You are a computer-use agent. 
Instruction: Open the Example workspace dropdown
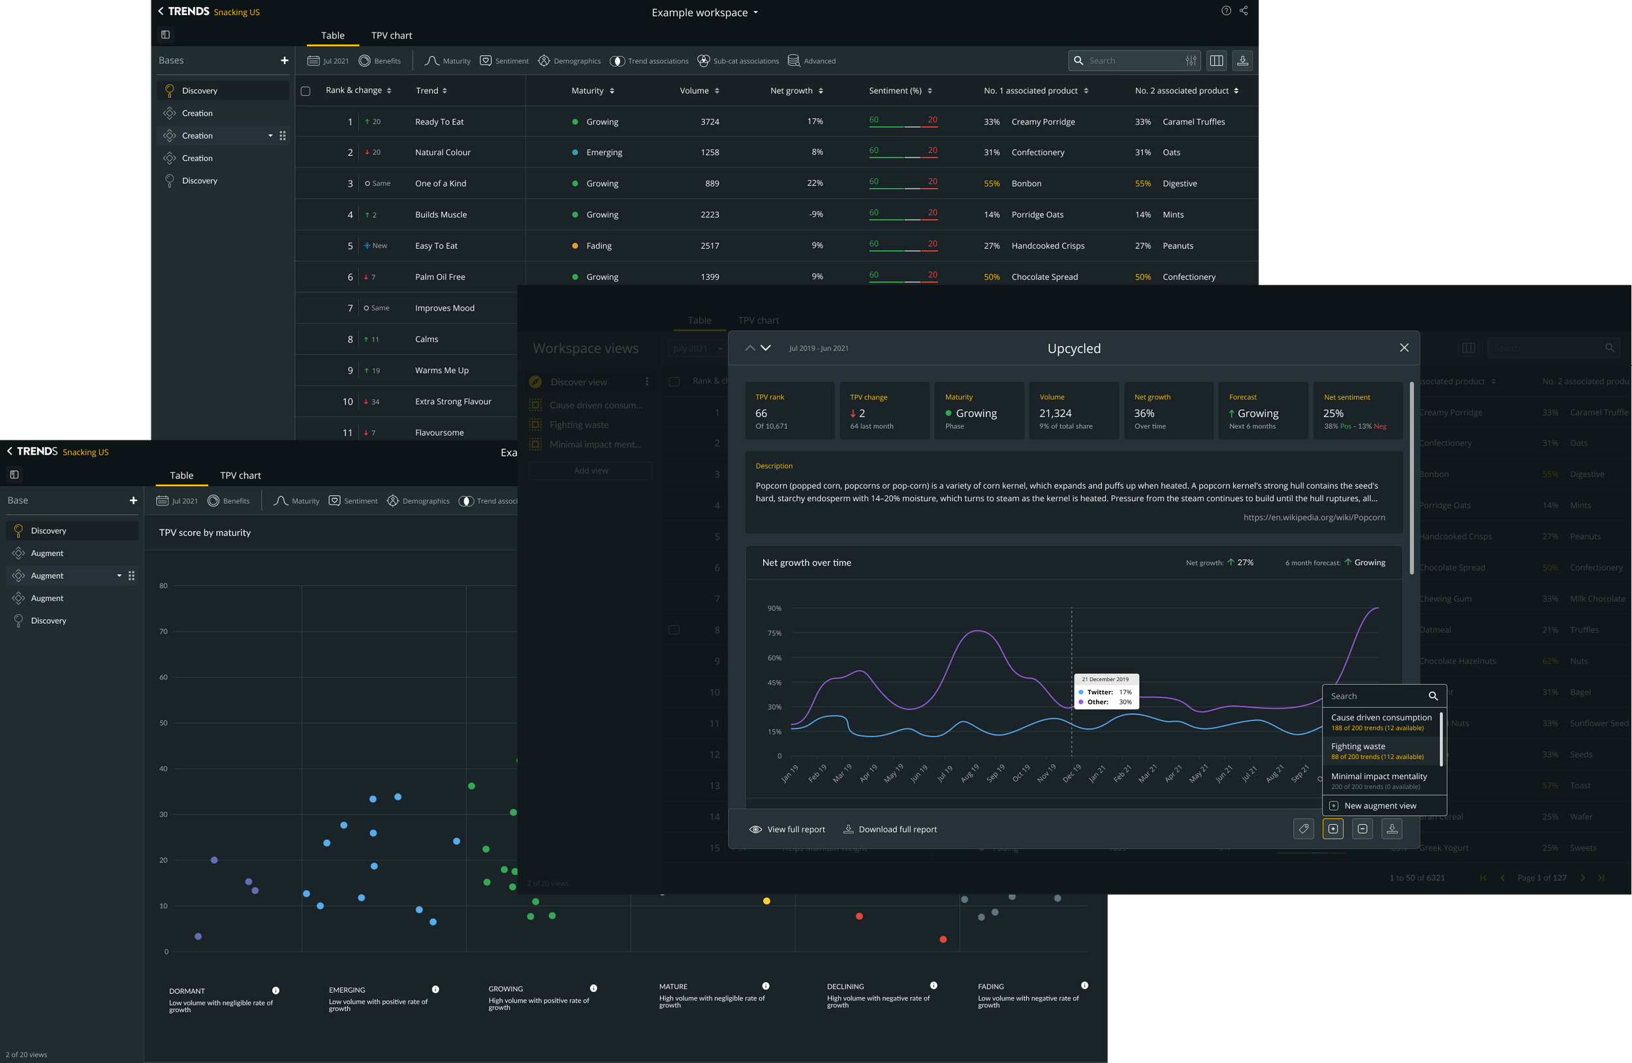[x=705, y=12]
